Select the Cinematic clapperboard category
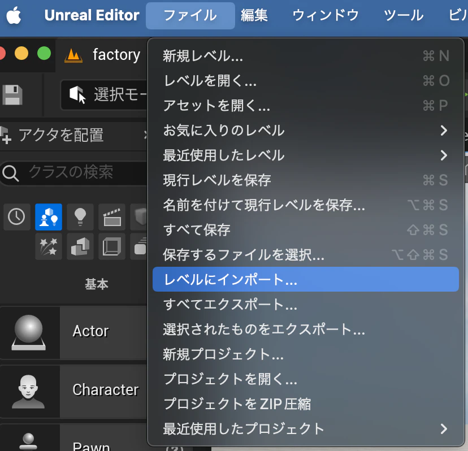Viewport: 468px width, 451px height. click(112, 217)
